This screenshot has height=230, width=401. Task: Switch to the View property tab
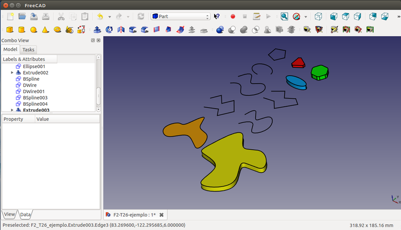click(x=10, y=214)
